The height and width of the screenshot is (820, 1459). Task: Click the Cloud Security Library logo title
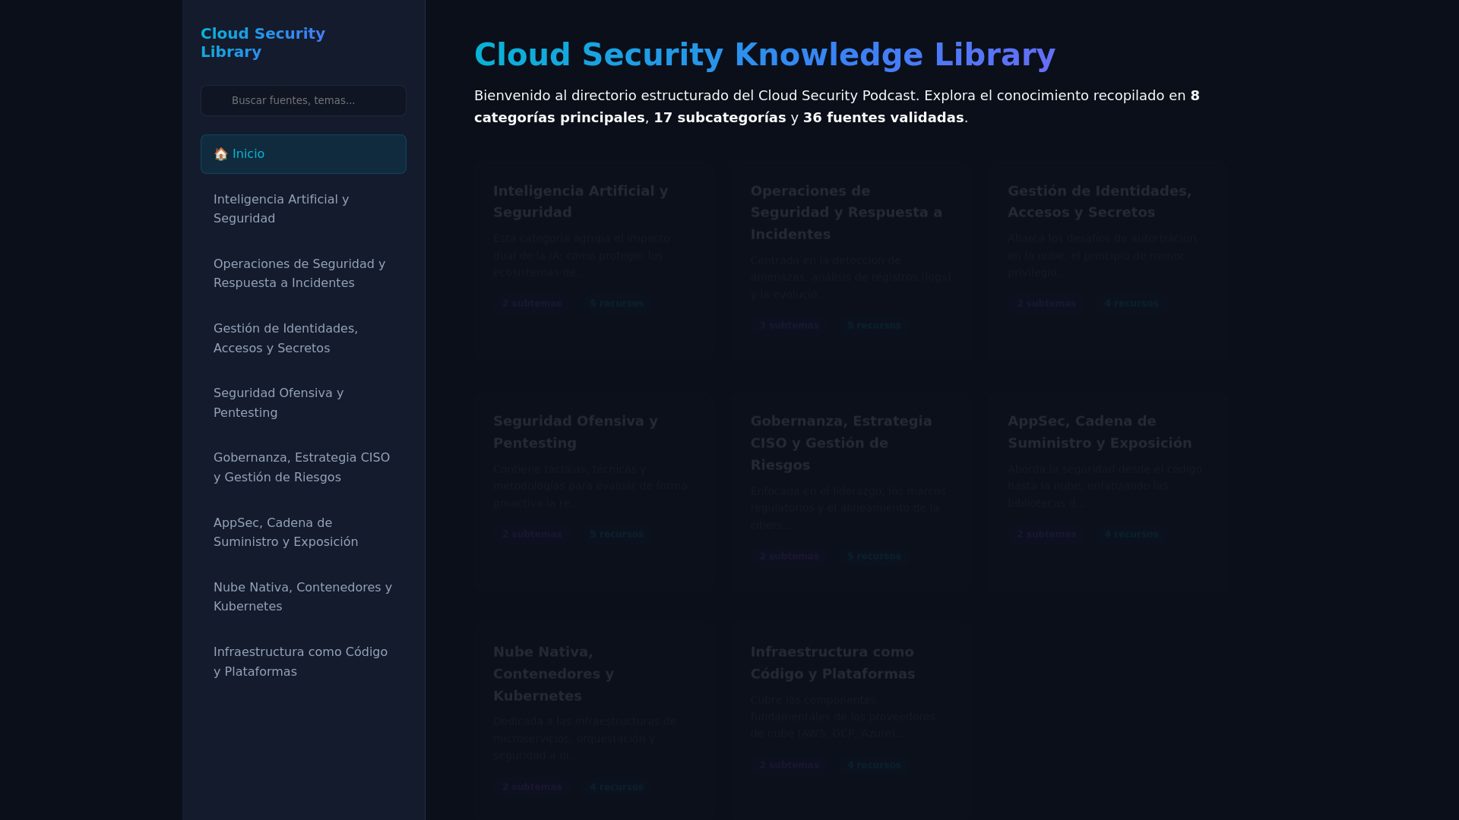(x=263, y=43)
